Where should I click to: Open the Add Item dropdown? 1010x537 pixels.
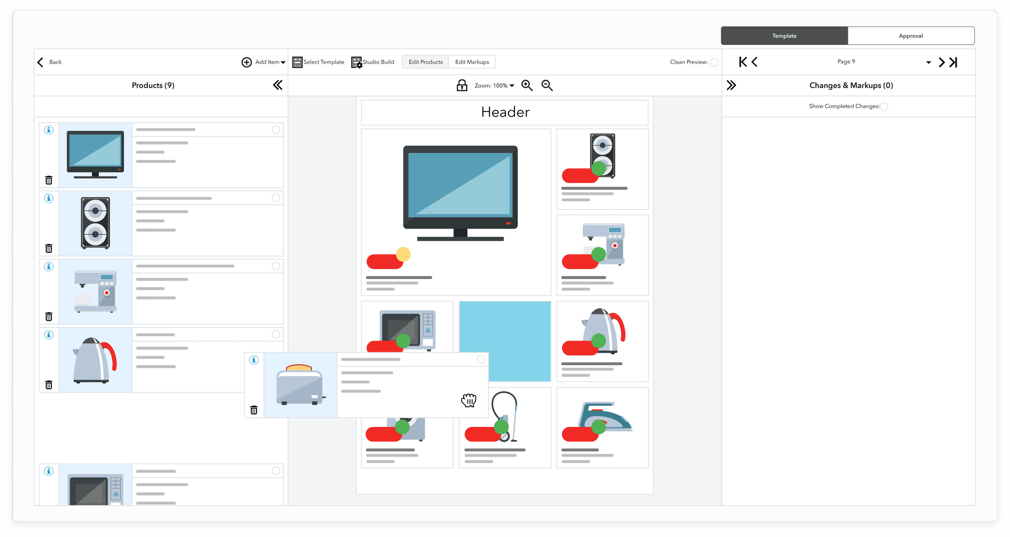284,62
